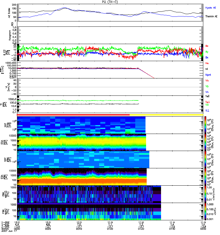Click the red Viz velocity legend label
This screenshot has width=220, height=235.
tap(207, 80)
